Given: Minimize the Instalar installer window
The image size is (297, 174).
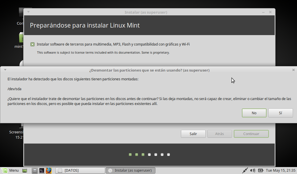Looking at the screenshot, I should (263, 12).
